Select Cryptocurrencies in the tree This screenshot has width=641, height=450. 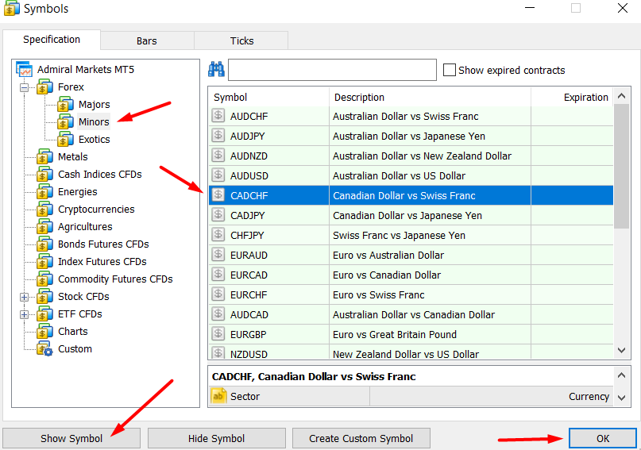[x=96, y=209]
